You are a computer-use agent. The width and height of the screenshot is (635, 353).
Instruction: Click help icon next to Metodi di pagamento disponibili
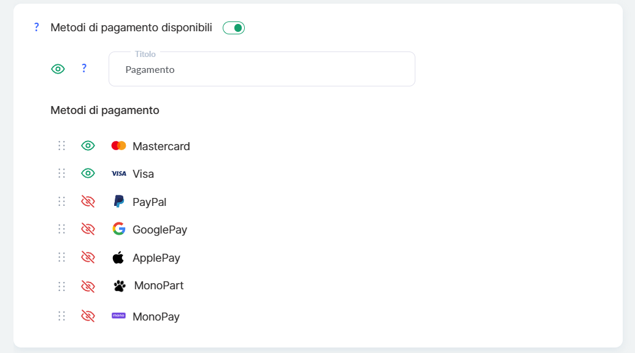[36, 28]
